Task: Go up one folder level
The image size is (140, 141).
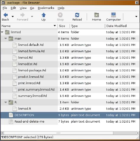Action: (x=43, y=17)
